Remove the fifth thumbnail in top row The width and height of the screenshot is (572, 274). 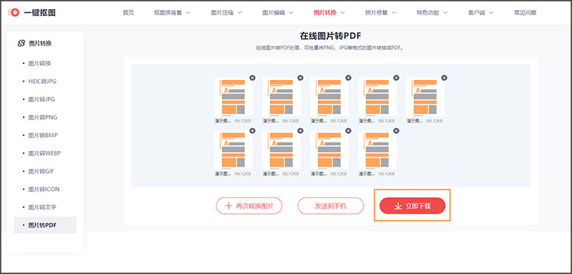click(x=444, y=78)
